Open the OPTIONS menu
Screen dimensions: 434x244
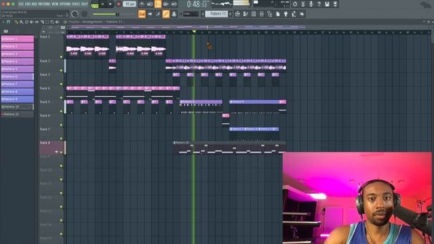(x=65, y=4)
